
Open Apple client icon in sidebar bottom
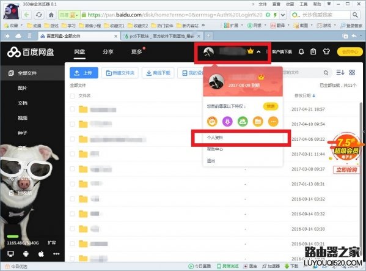point(41,254)
